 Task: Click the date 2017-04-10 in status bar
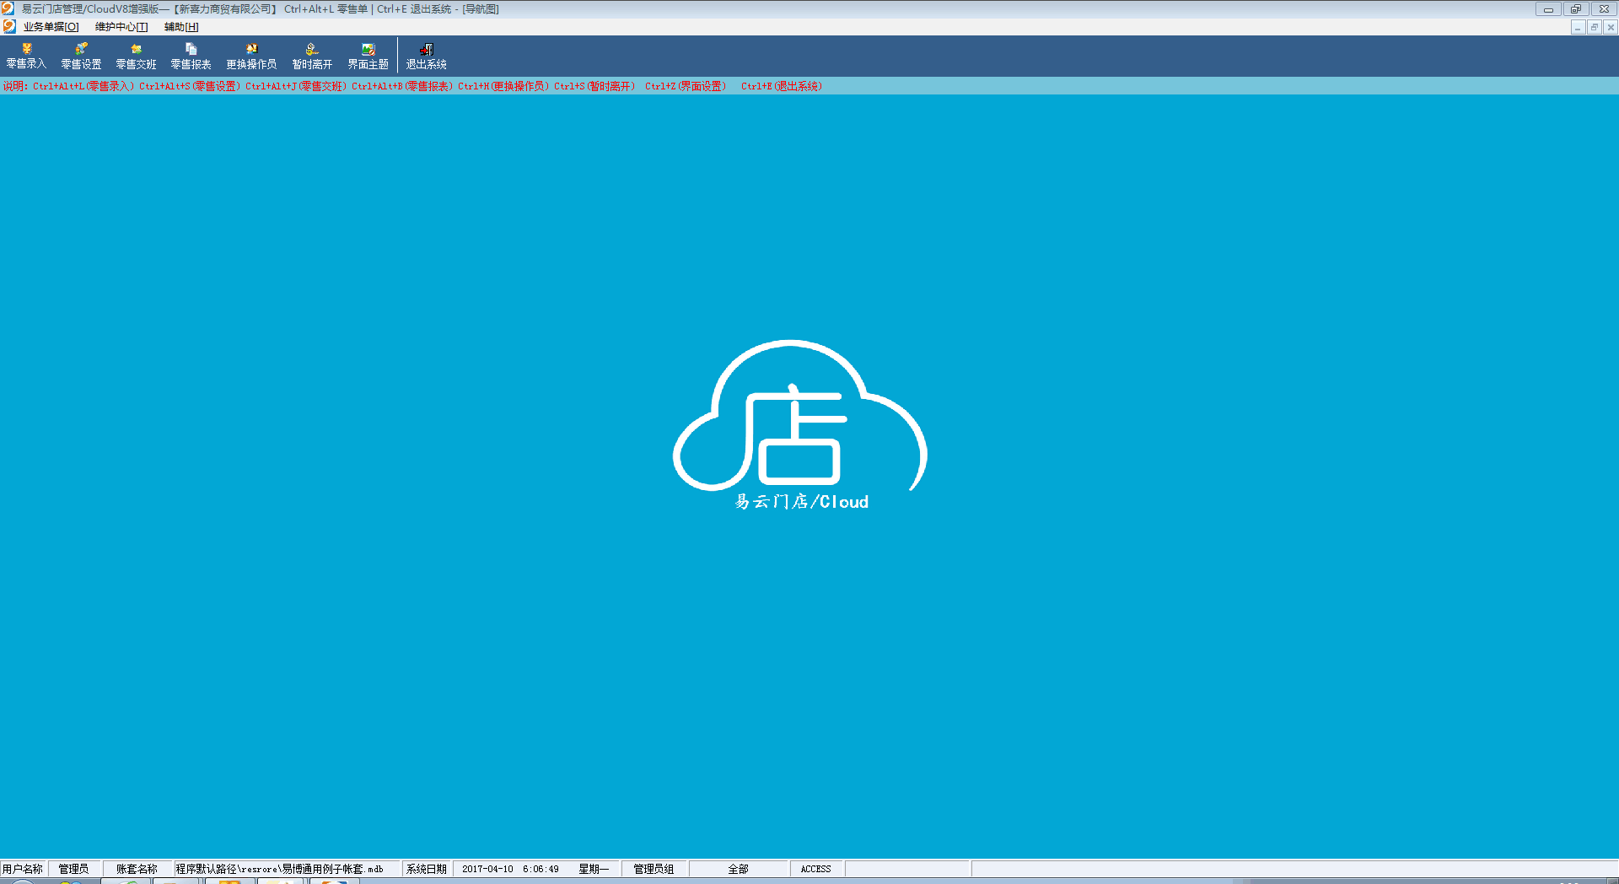(x=487, y=869)
